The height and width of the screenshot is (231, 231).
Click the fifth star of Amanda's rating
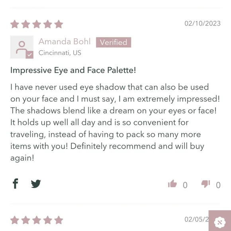tap(59, 24)
